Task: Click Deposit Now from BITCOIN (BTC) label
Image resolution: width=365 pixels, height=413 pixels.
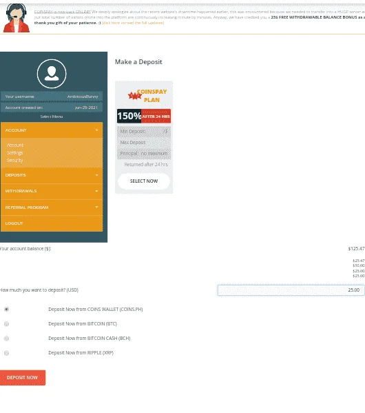Action: (83, 323)
